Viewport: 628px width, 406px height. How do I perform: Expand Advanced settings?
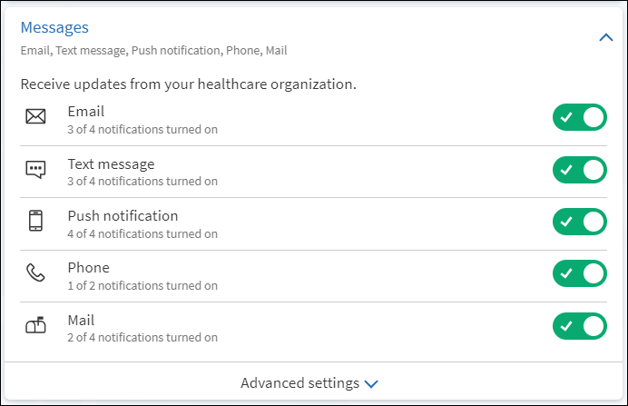309,383
